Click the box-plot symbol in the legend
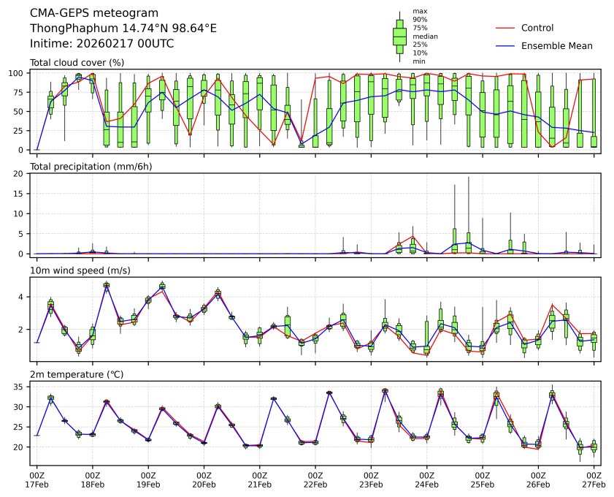The image size is (614, 497). (x=399, y=37)
